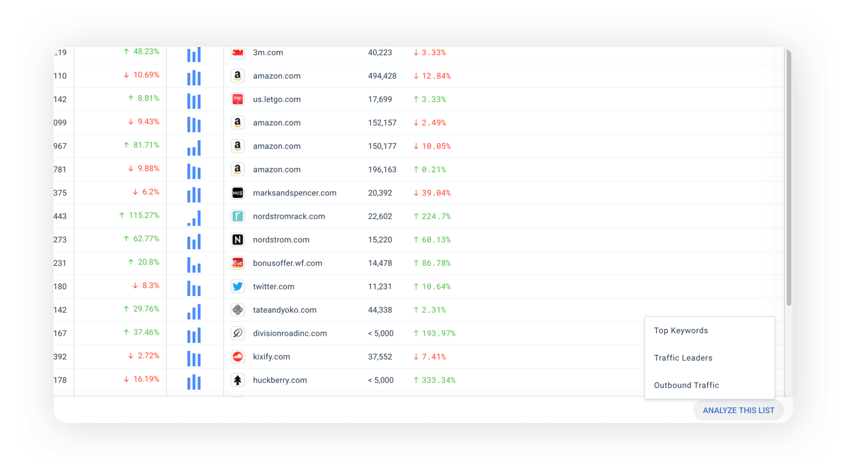Click the Marks and Spencer logo icon
Image resolution: width=847 pixels, height=470 pixels.
(x=237, y=193)
